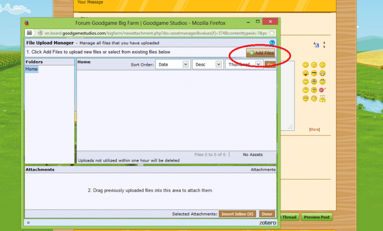This screenshot has width=383, height=231.
Task: Close the status bar with the x
Action: 28,222
